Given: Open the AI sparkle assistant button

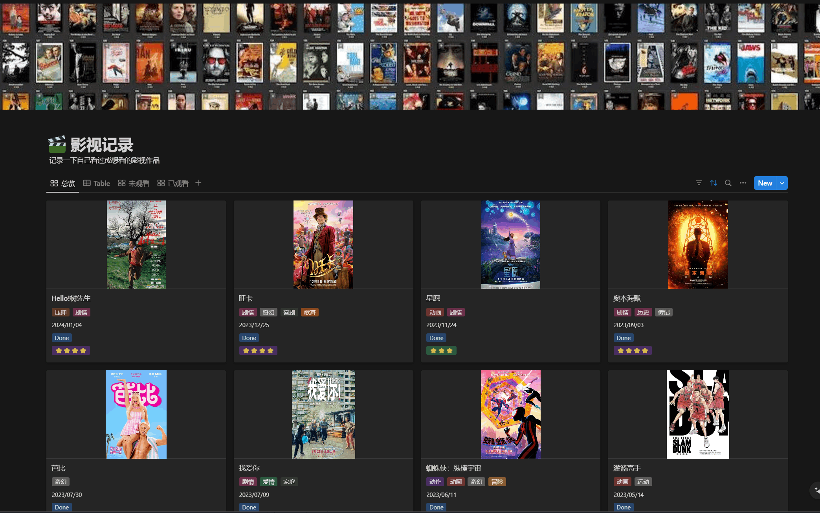Looking at the screenshot, I should pos(816,490).
